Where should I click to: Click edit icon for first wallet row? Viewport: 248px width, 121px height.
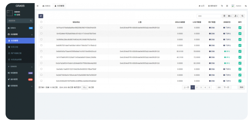(x=240, y=28)
